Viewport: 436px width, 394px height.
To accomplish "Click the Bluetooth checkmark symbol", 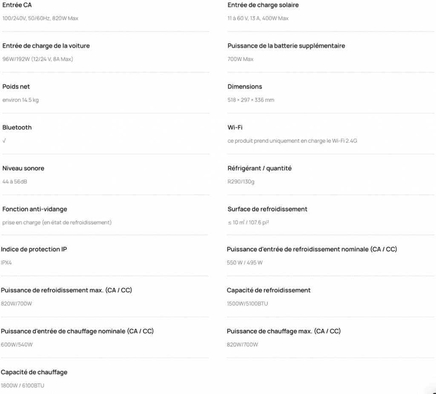I will point(4,141).
